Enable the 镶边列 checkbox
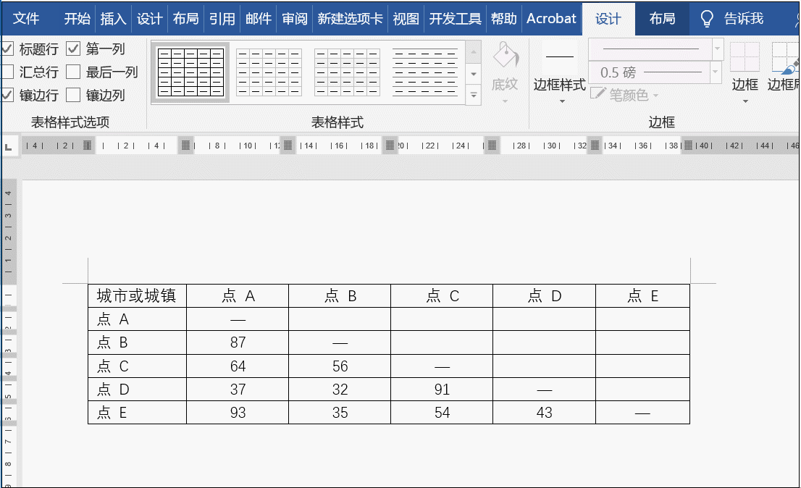801x488 pixels. [x=74, y=95]
